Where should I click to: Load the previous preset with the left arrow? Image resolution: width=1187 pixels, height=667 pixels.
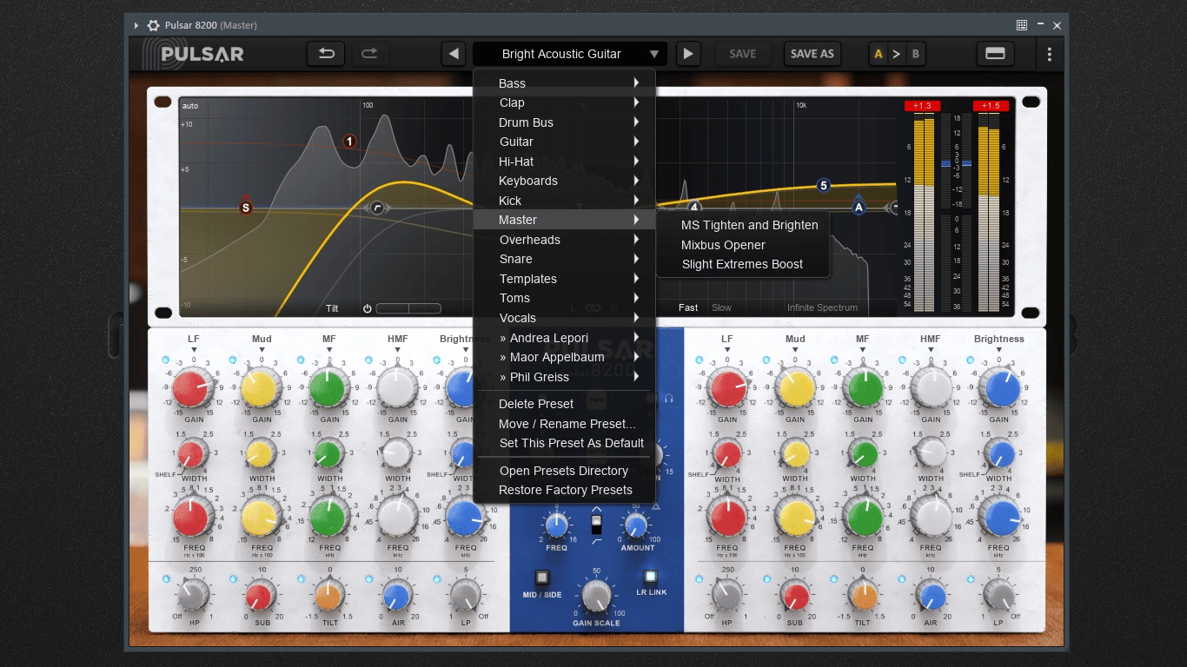(x=454, y=54)
